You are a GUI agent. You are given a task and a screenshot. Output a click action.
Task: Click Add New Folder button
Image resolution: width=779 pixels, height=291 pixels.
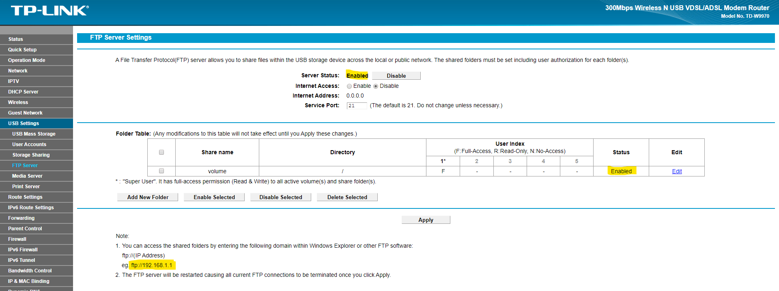tap(148, 197)
